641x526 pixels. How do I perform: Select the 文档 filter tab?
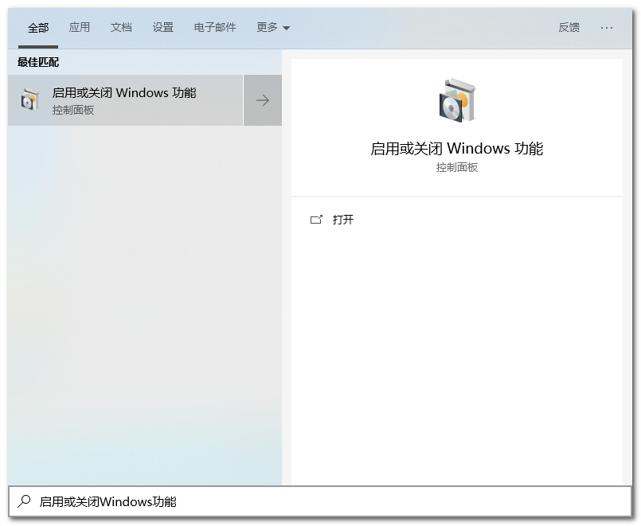coord(121,27)
